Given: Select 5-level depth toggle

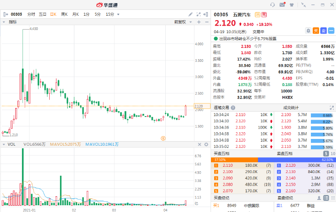Looking at the screenshot, I should coord(326,154).
